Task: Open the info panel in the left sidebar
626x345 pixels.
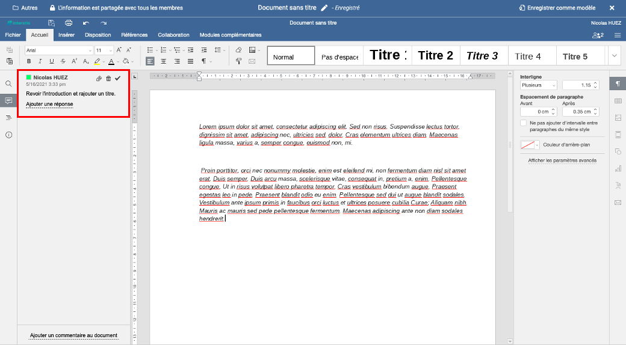Action: [8, 135]
